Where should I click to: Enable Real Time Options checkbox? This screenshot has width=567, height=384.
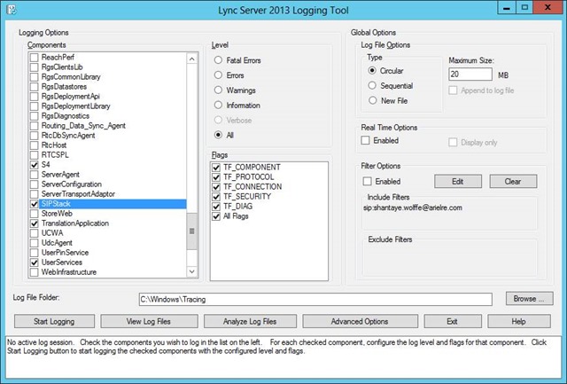(365, 140)
